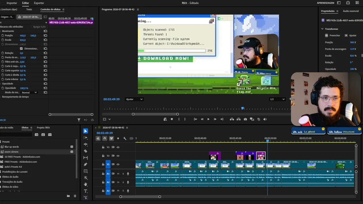This screenshot has height=204, width=363.
Task: Click the APRENDIZAGEM workspace button
Action: [326, 3]
